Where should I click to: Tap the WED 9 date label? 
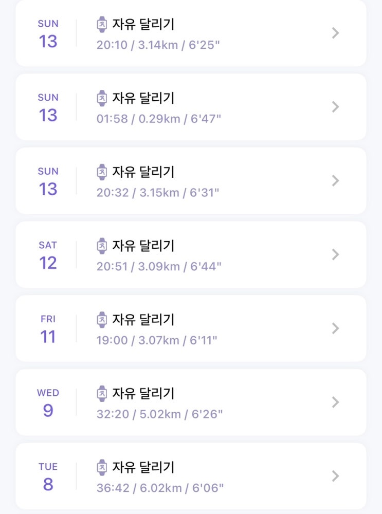point(48,403)
